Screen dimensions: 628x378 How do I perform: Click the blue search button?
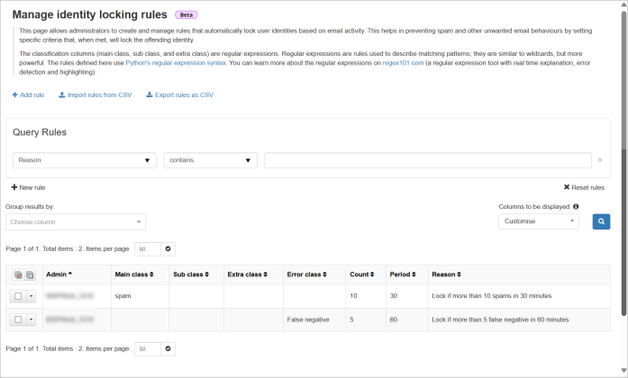(x=601, y=221)
